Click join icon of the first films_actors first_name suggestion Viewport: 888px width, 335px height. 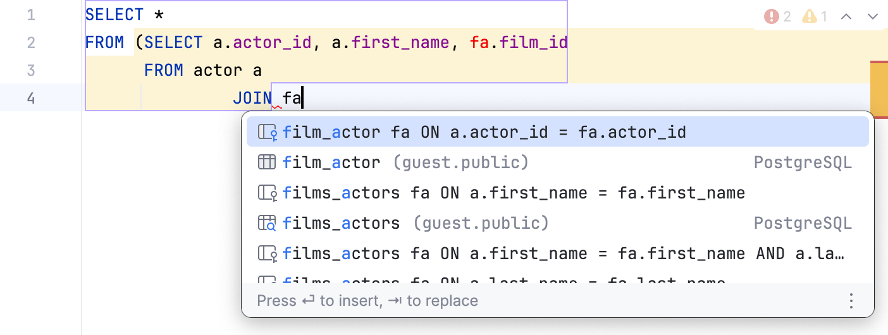click(267, 193)
